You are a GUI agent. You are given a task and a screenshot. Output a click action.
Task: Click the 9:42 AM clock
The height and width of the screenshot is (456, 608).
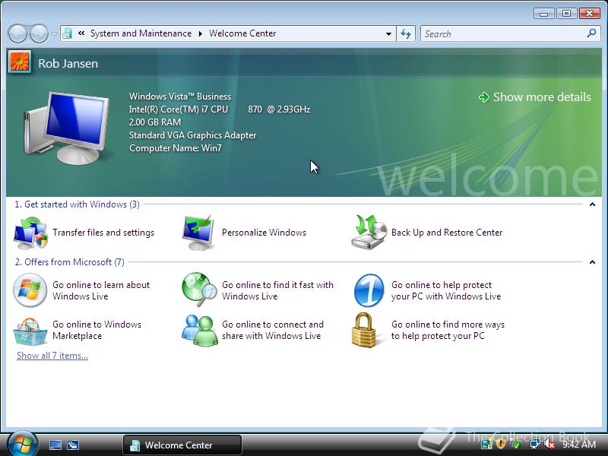579,444
